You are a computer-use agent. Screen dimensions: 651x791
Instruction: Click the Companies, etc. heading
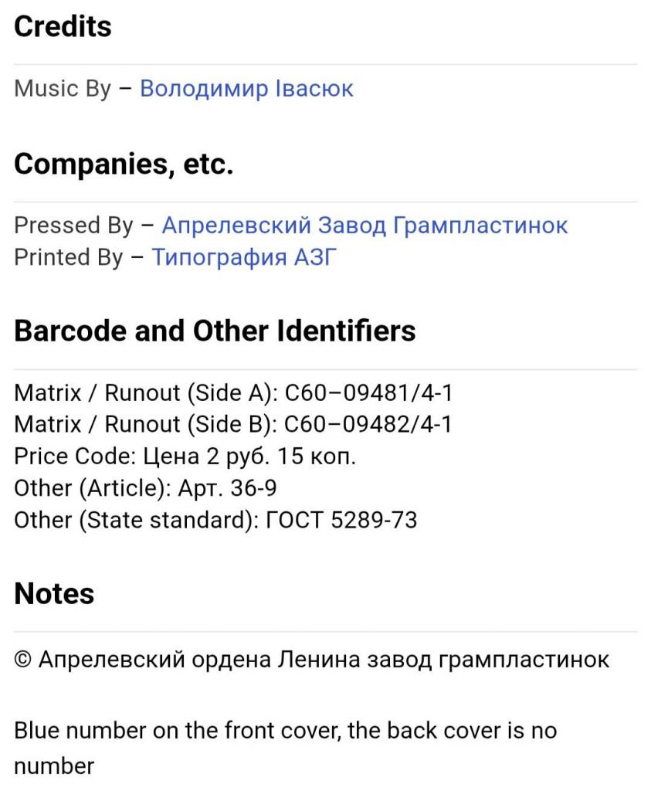pyautogui.click(x=124, y=164)
